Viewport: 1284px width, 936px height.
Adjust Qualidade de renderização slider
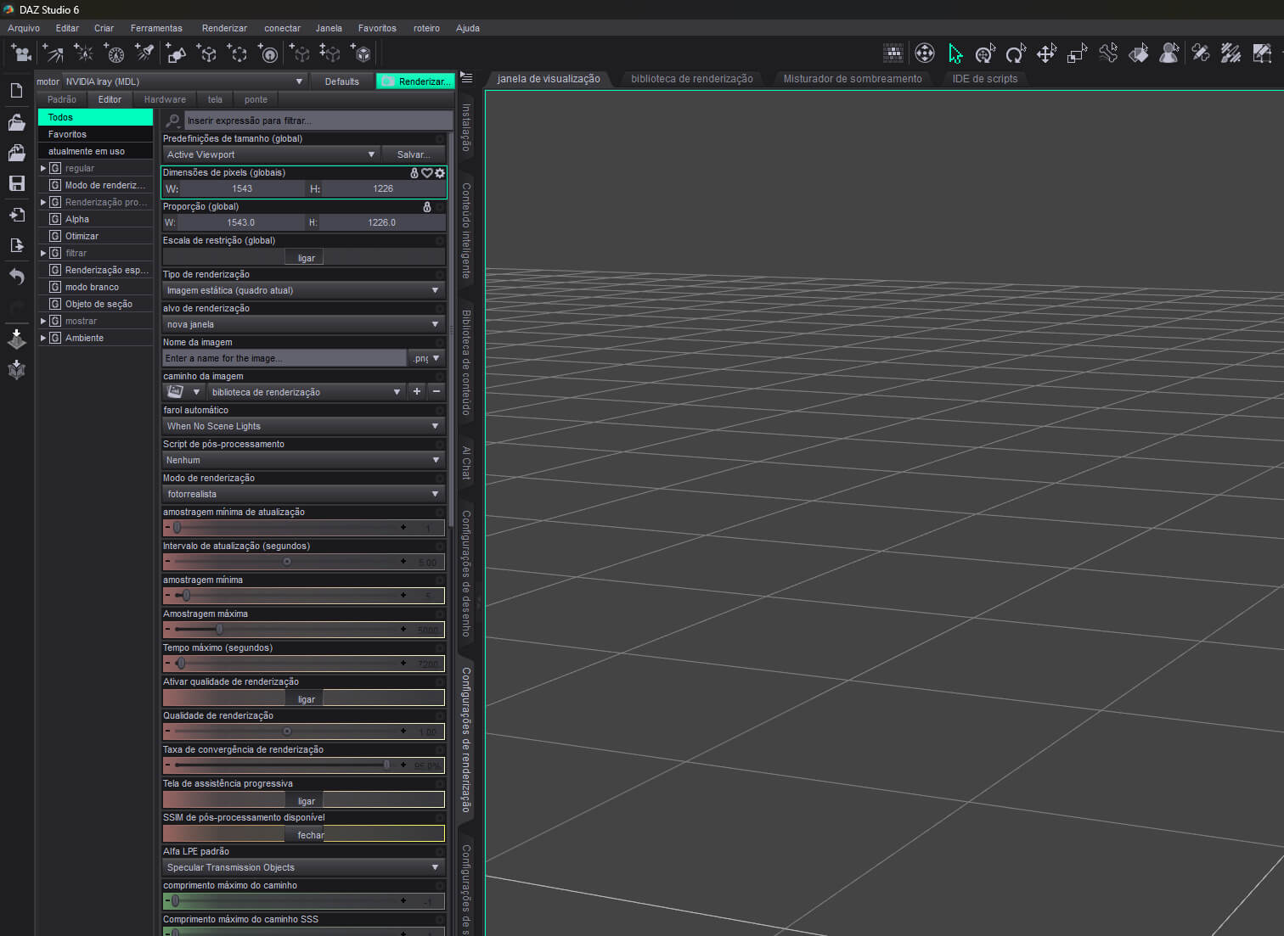point(289,731)
